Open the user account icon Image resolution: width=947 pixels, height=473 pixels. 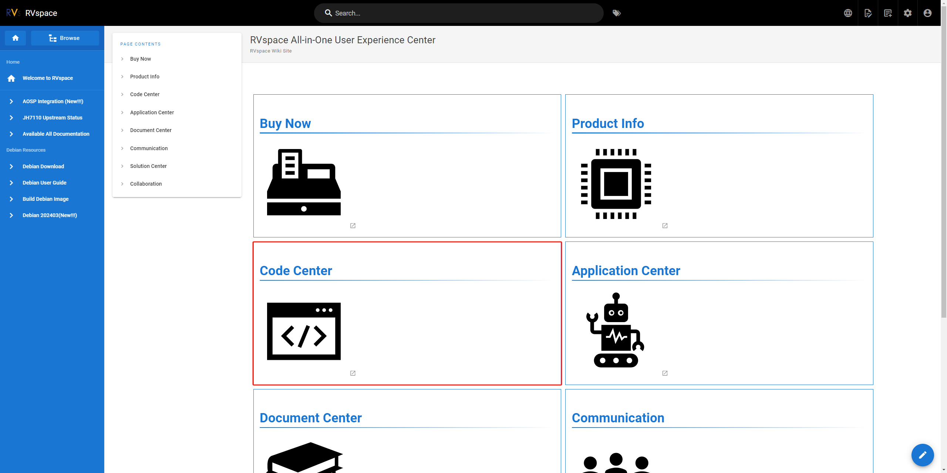click(927, 13)
